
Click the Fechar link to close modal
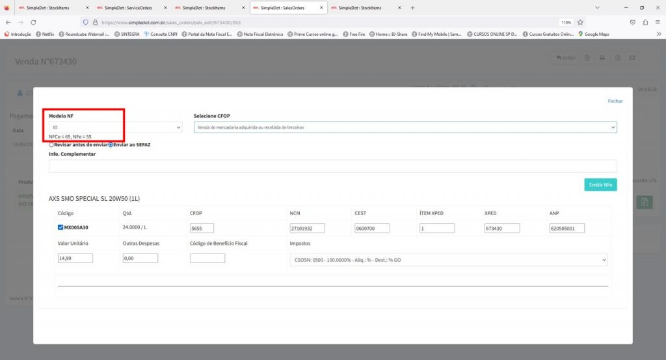615,101
